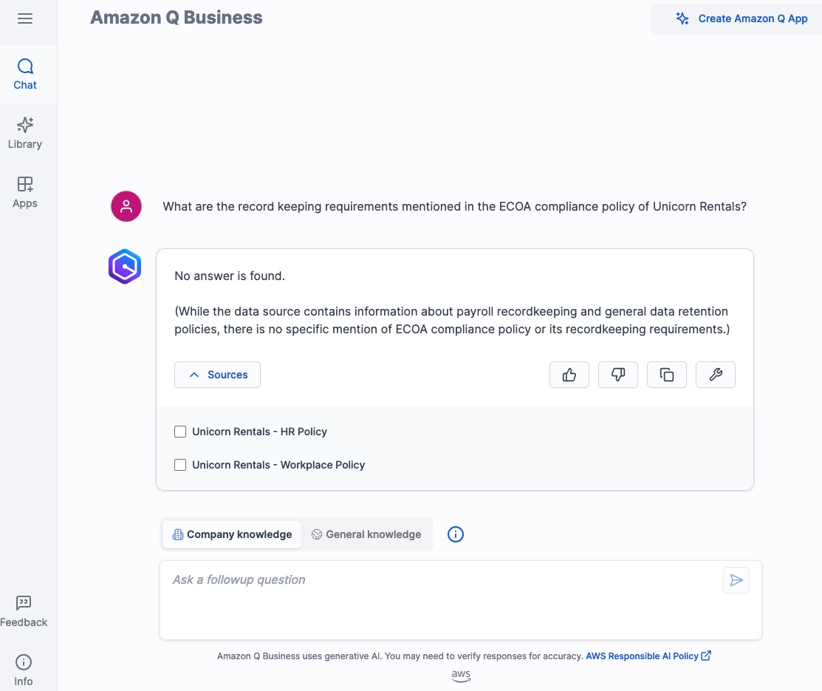This screenshot has height=691, width=822.
Task: Open the troubleshooting wrench icon on the answer
Action: point(715,375)
